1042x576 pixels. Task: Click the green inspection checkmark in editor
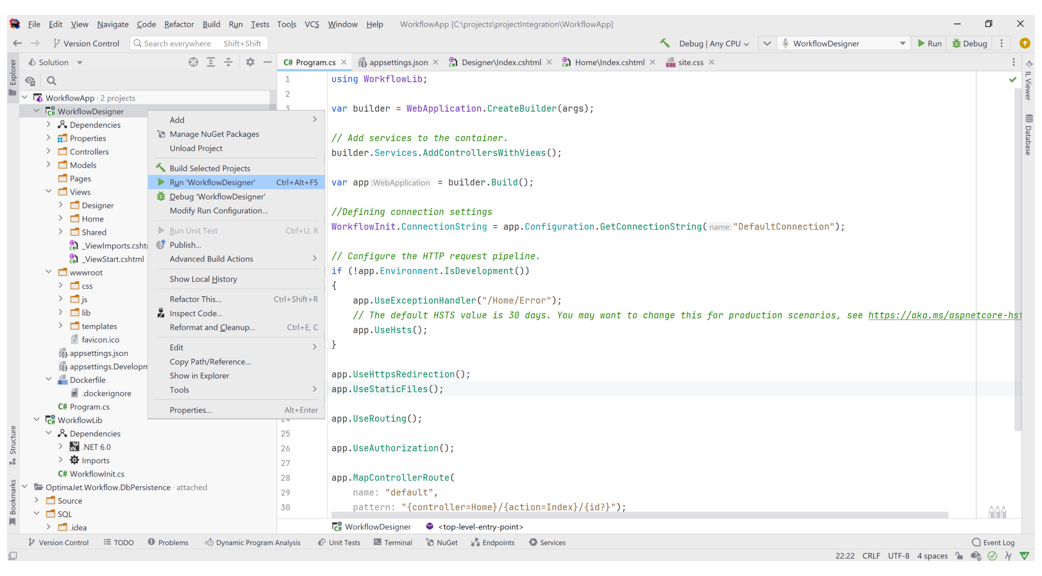point(1013,80)
